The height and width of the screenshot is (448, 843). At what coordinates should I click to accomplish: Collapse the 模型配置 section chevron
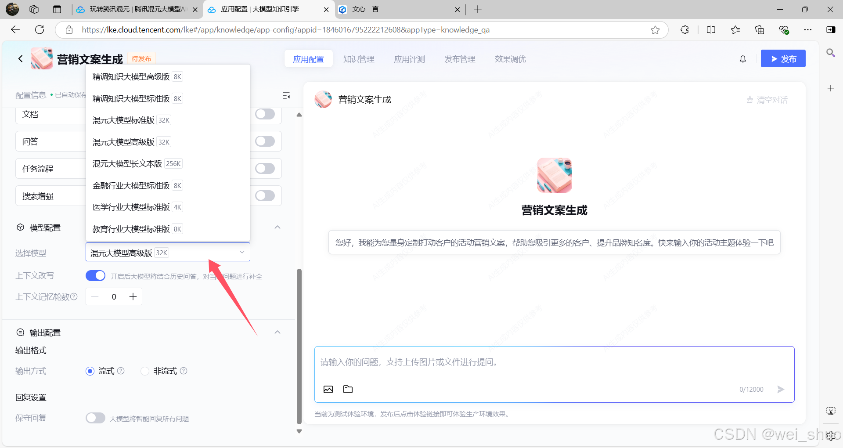tap(277, 228)
